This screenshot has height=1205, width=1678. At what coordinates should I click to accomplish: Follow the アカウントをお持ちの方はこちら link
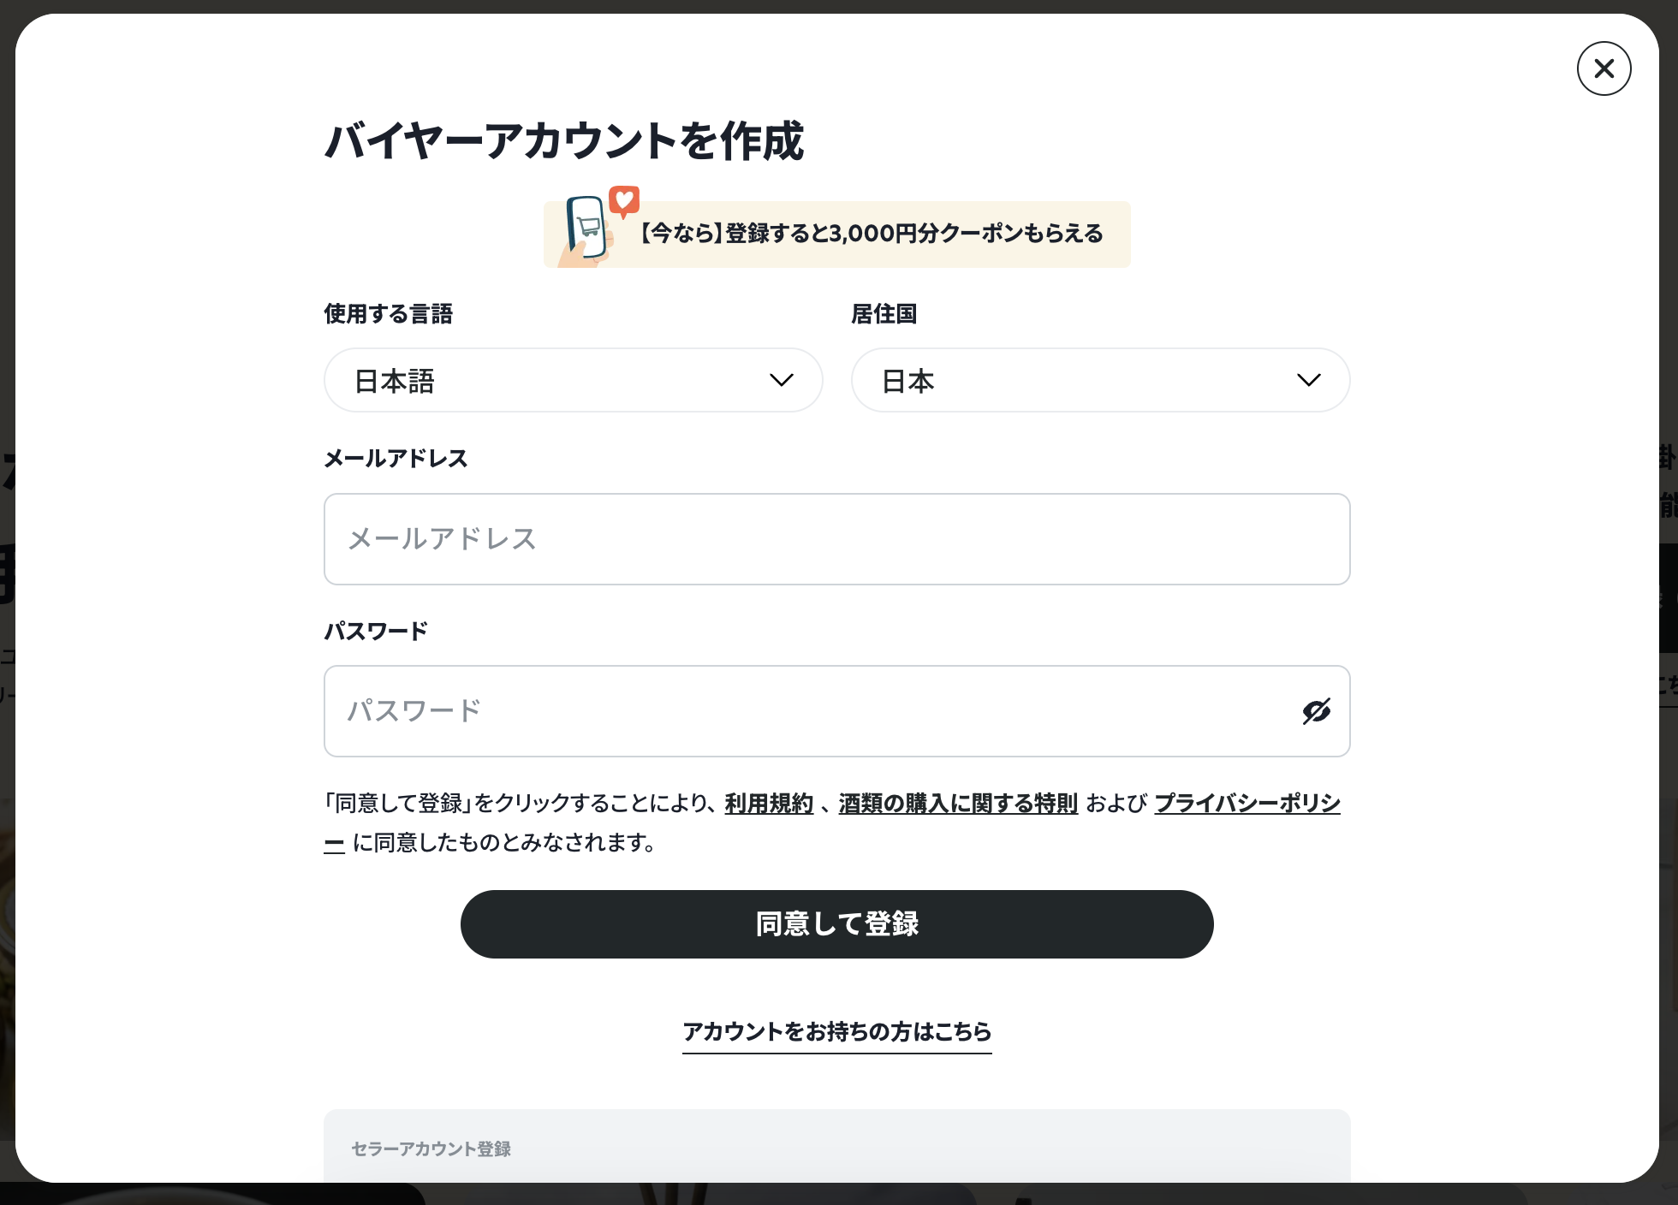[836, 1032]
